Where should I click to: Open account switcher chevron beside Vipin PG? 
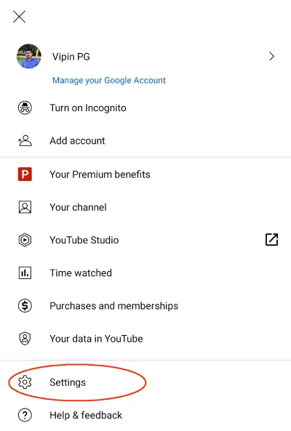pos(272,57)
